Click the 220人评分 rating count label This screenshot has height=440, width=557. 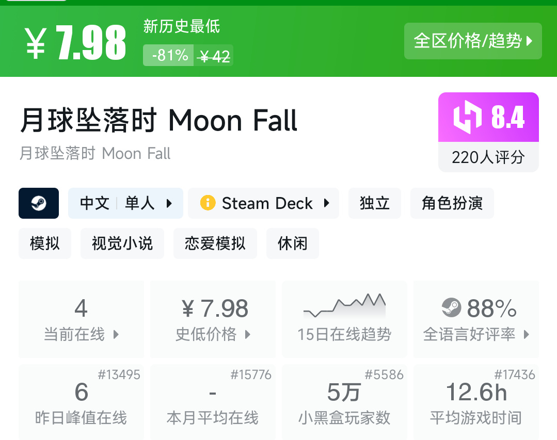click(x=488, y=157)
